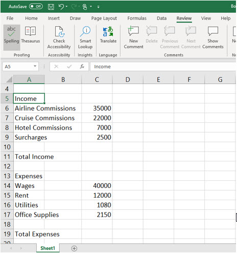Go to the Page Layout tab
Viewport: 237px width, 256px height.
[104, 18]
